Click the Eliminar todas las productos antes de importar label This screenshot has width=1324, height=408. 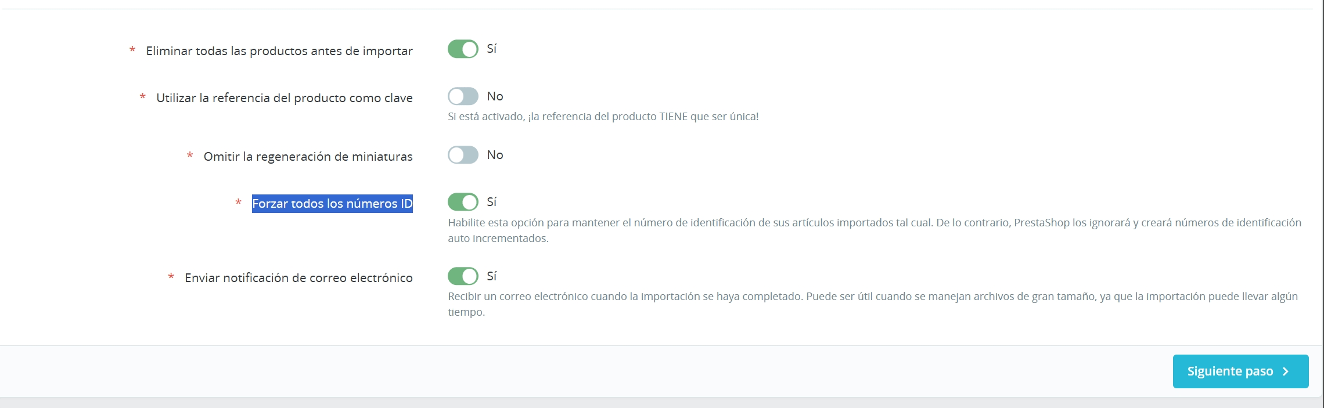pyautogui.click(x=279, y=51)
